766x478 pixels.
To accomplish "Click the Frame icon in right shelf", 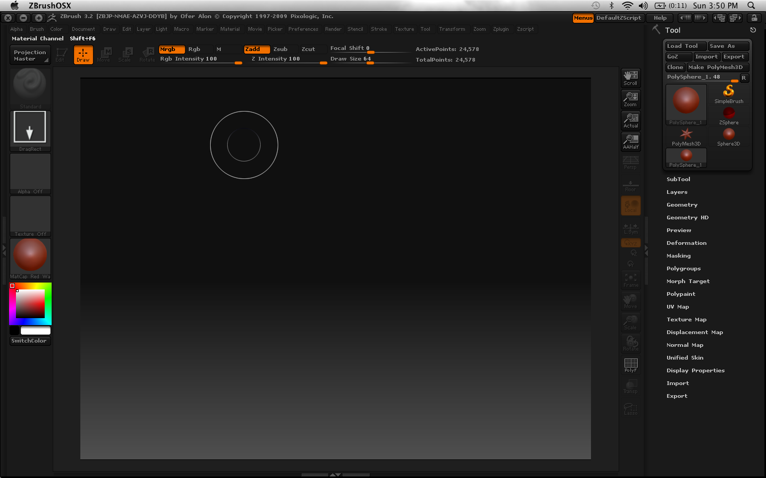I will pos(631,280).
